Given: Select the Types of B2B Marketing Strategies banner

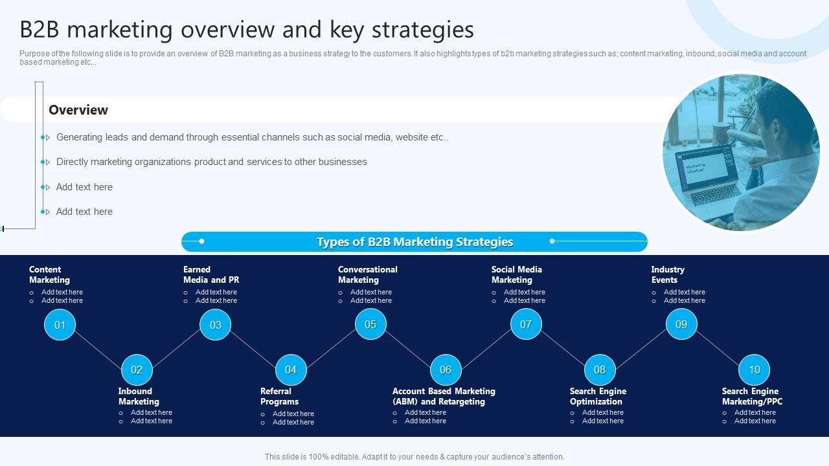Looking at the screenshot, I should click(414, 242).
